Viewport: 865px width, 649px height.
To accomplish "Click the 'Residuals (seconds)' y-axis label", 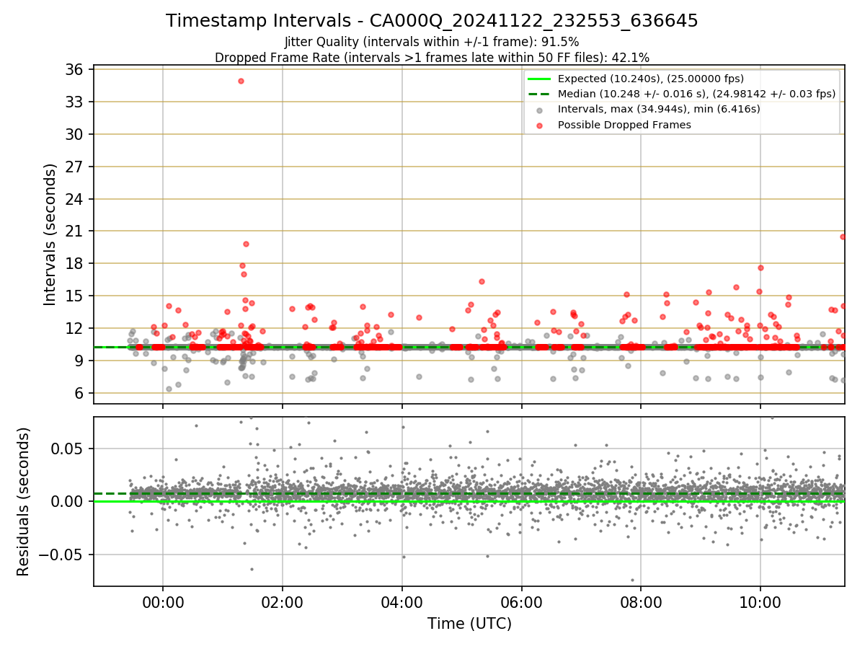I will pos(23,501).
